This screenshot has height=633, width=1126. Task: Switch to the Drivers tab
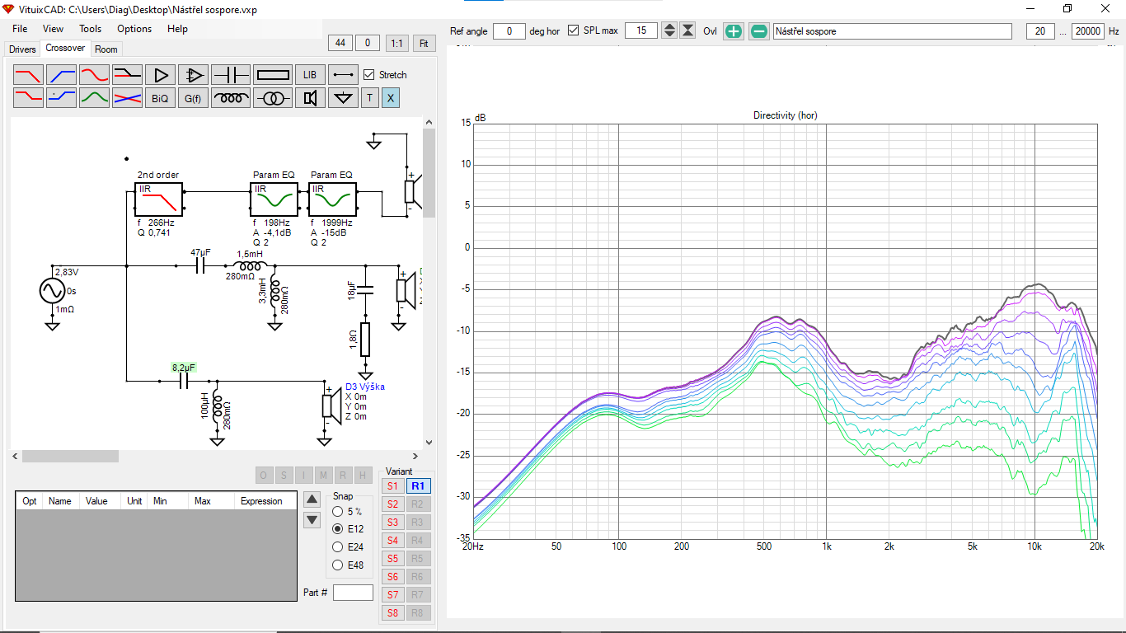pyautogui.click(x=22, y=49)
